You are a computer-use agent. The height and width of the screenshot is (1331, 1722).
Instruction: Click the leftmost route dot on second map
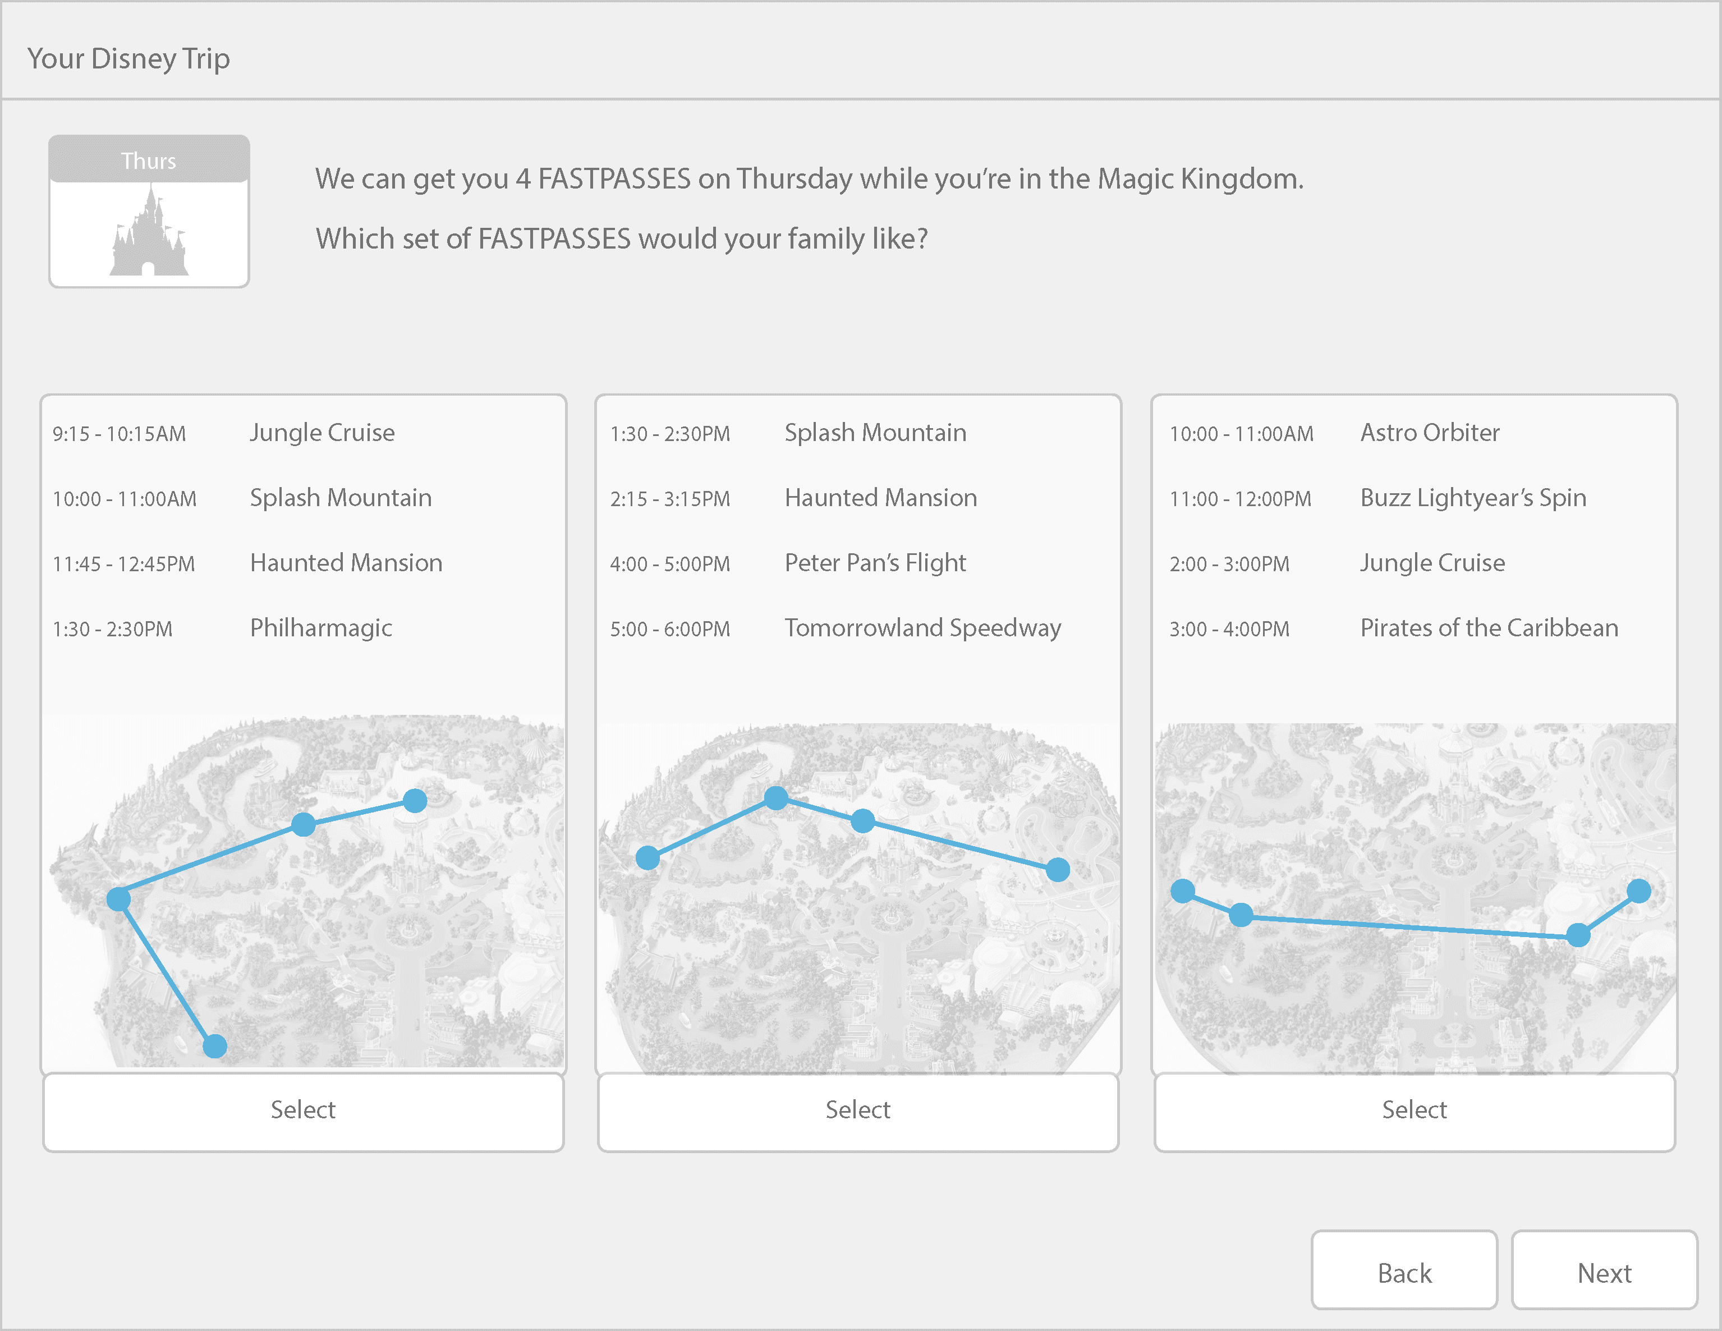point(648,858)
